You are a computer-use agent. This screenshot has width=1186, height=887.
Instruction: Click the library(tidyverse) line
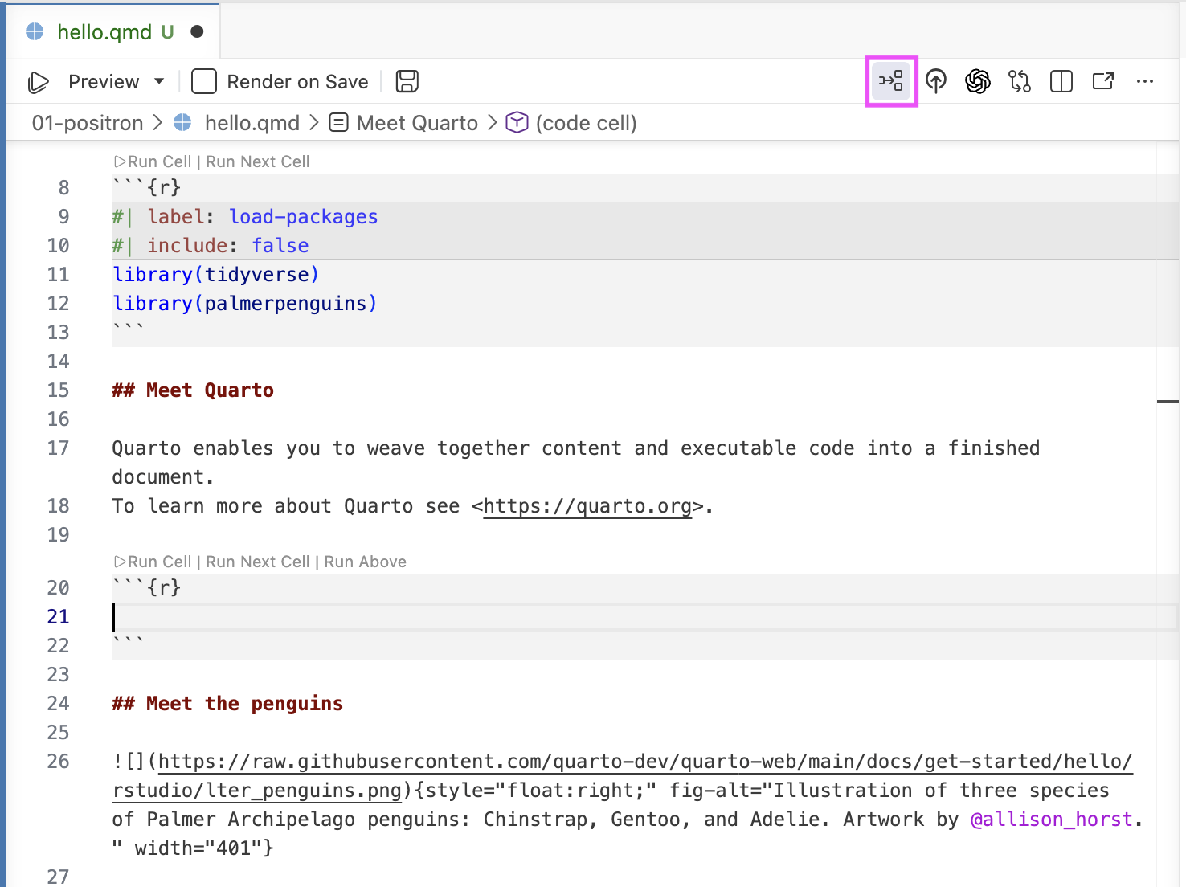215,275
